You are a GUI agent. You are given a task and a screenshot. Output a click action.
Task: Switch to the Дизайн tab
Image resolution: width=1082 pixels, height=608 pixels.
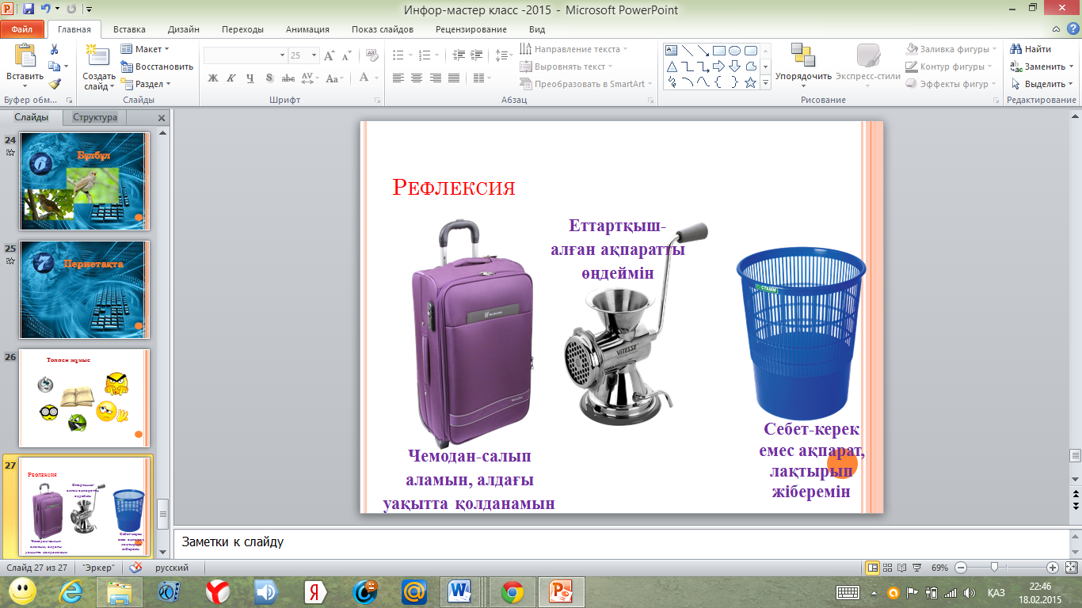pos(183,29)
